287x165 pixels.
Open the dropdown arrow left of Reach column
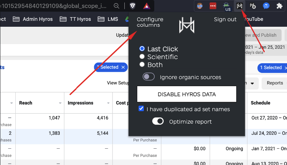point(11,103)
